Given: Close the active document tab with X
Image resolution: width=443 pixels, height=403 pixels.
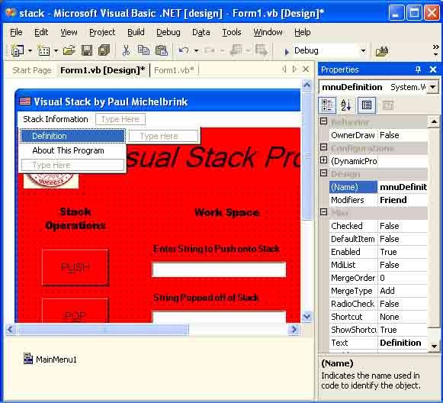Looking at the screenshot, I should [x=306, y=69].
